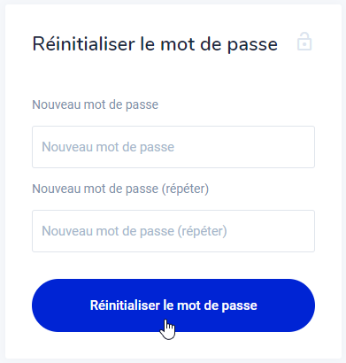
Task: Click the blank space between the title and first label
Action: (173, 77)
